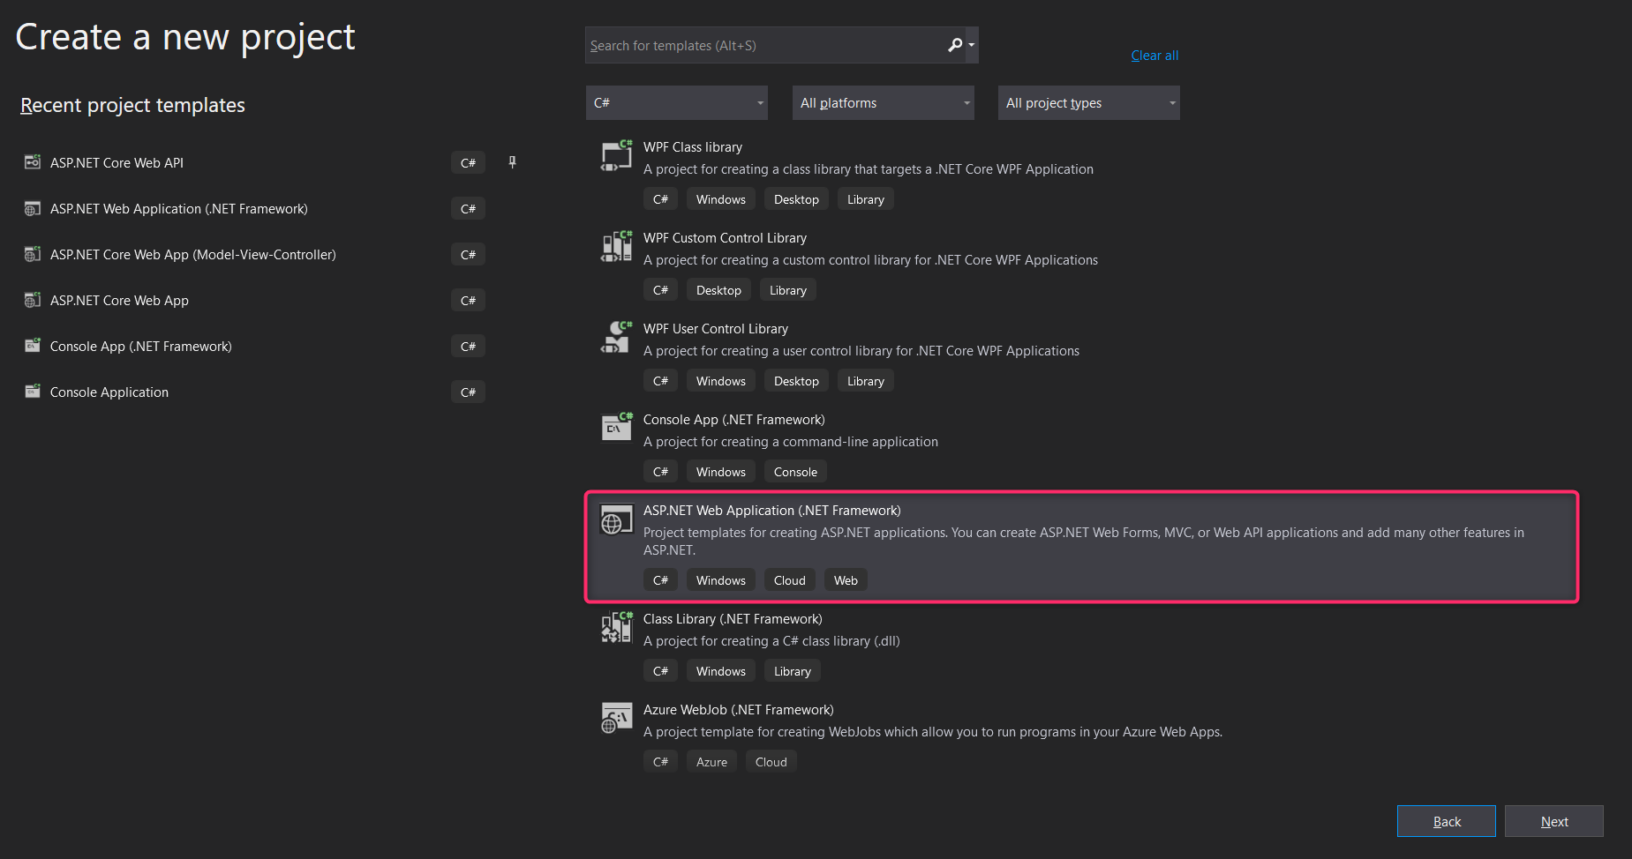This screenshot has height=859, width=1632.
Task: Select recent Console Application entry
Action: (109, 392)
